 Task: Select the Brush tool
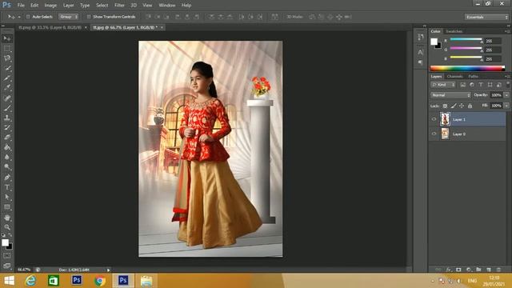click(7, 108)
